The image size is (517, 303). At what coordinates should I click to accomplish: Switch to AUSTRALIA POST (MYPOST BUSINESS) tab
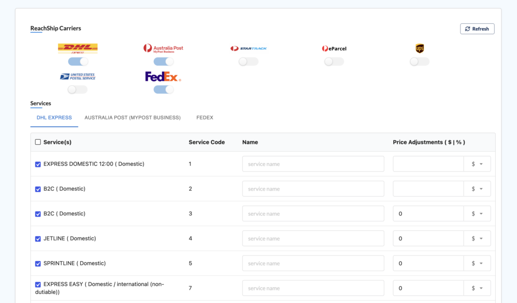pyautogui.click(x=133, y=117)
